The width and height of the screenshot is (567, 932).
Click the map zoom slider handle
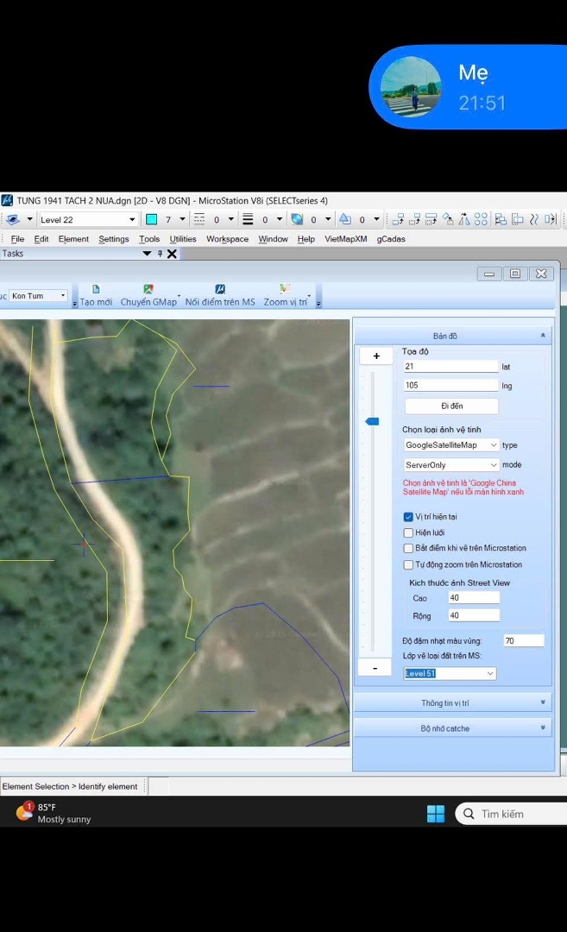[x=372, y=421]
